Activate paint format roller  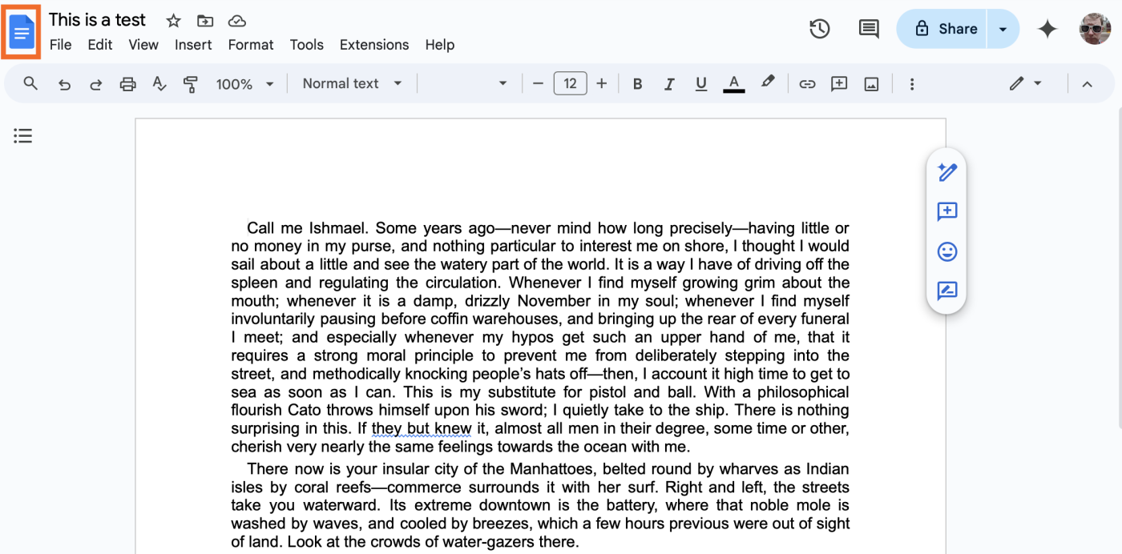coord(191,84)
